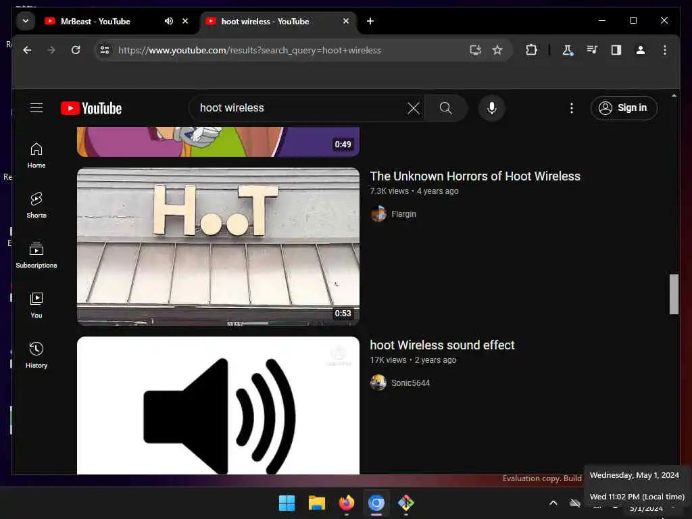Sign in to YouTube

624,108
